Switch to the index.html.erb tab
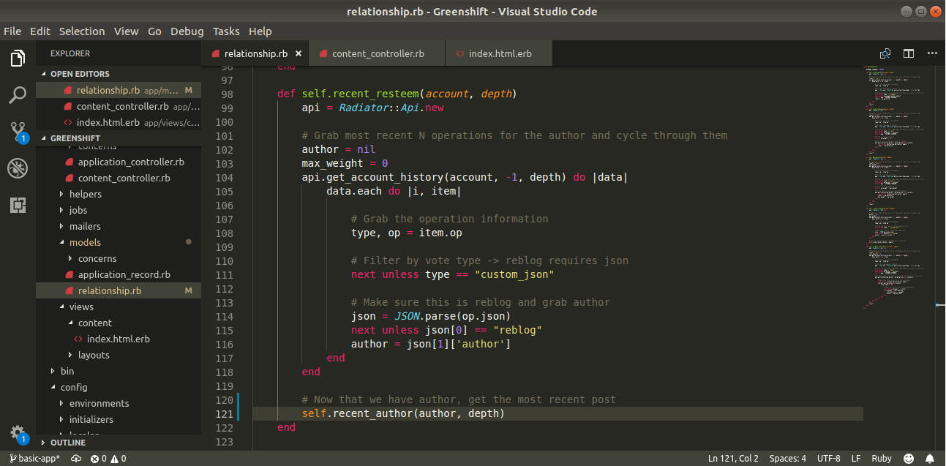The width and height of the screenshot is (946, 466). 499,53
